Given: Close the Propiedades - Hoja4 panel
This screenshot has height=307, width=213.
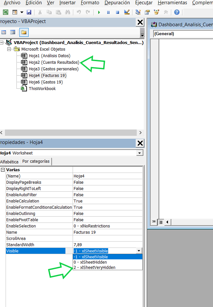Looking at the screenshot, I should point(140,143).
